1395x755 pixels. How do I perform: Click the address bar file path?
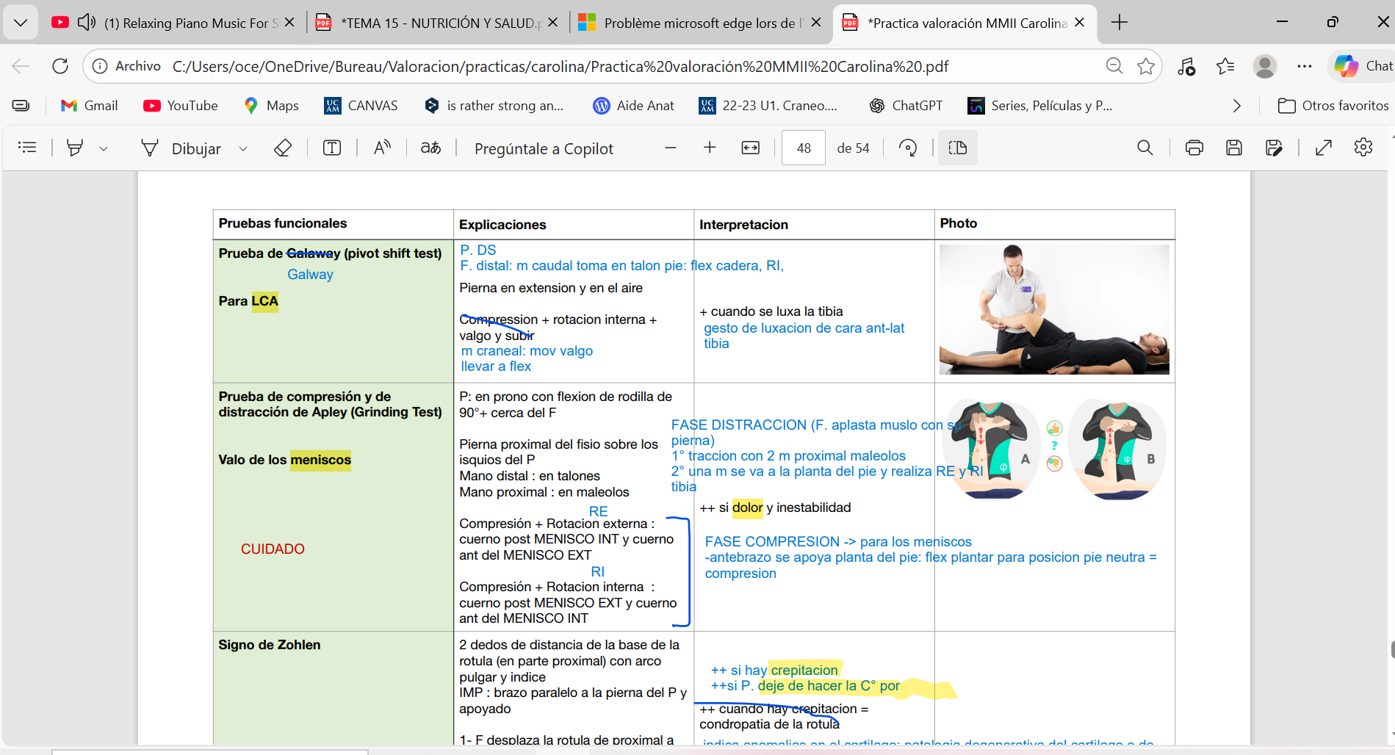coord(560,67)
